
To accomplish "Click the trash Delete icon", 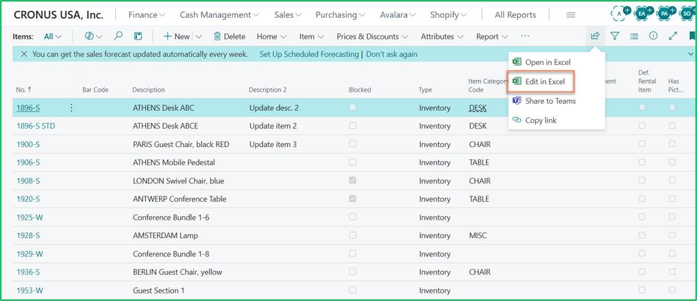I will 217,36.
